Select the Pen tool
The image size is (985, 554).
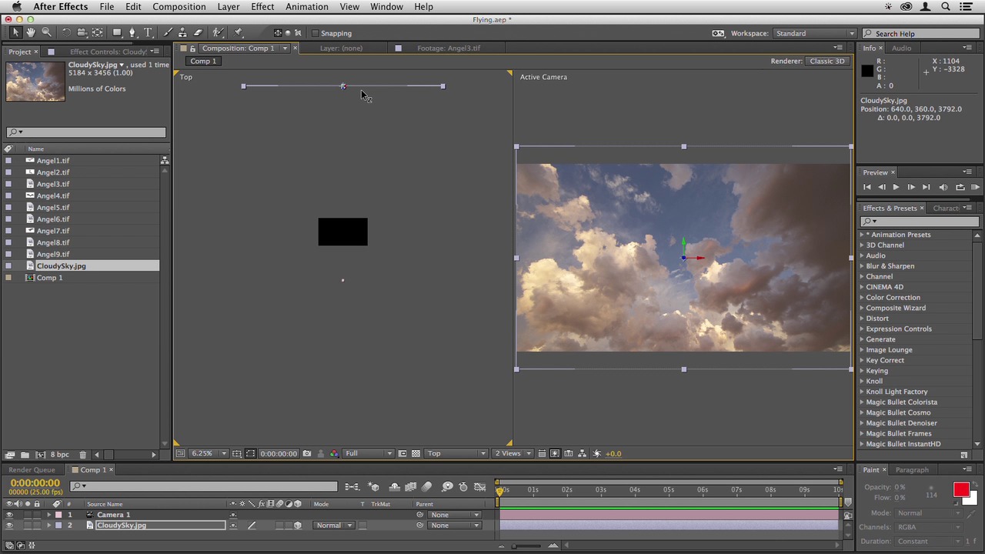pyautogui.click(x=132, y=32)
